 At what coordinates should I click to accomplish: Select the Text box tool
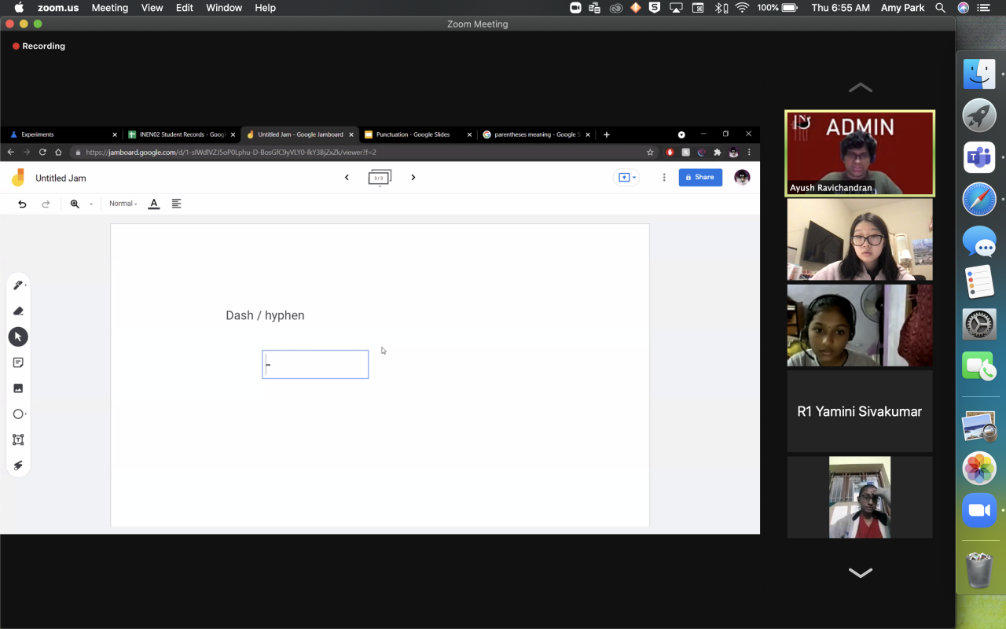tap(18, 440)
